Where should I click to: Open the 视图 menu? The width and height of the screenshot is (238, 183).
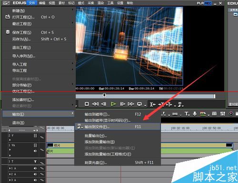tap(52, 3)
